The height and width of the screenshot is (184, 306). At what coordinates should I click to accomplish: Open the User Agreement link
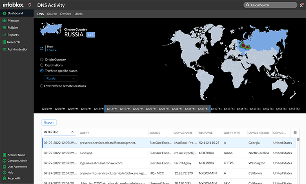17,166
